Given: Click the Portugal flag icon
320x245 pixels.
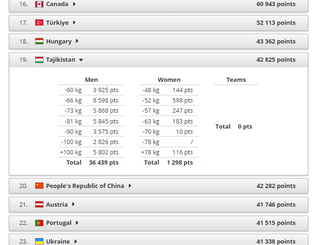Looking at the screenshot, I should pos(39,223).
